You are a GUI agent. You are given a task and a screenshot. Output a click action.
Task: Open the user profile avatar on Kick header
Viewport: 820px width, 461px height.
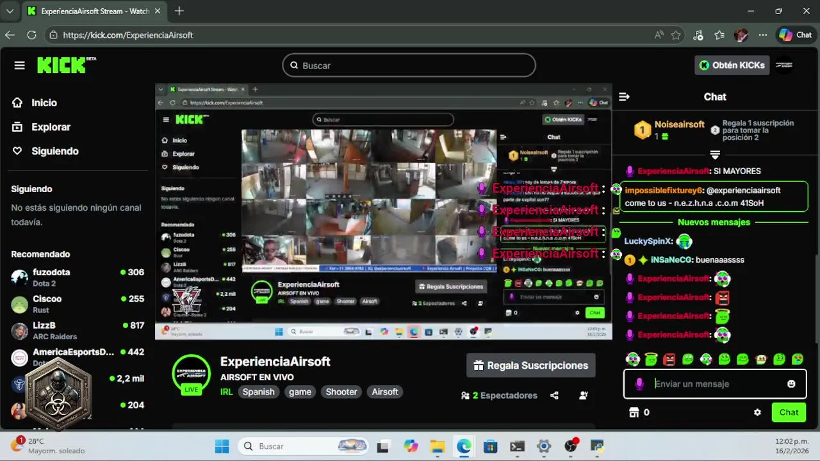click(784, 65)
